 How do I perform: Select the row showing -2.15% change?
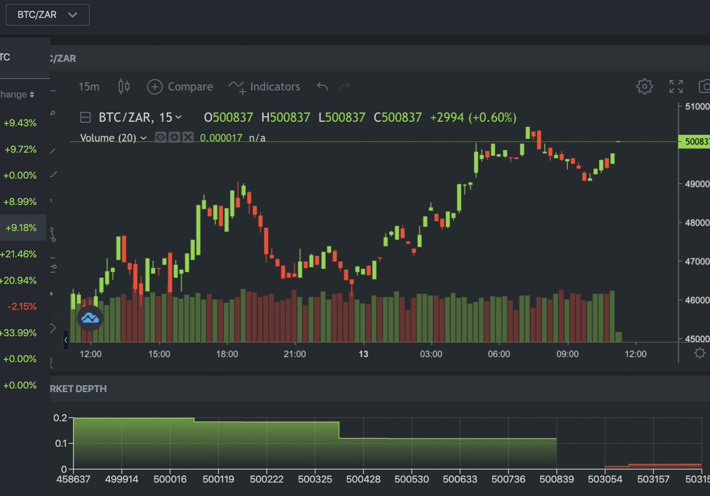(x=24, y=306)
